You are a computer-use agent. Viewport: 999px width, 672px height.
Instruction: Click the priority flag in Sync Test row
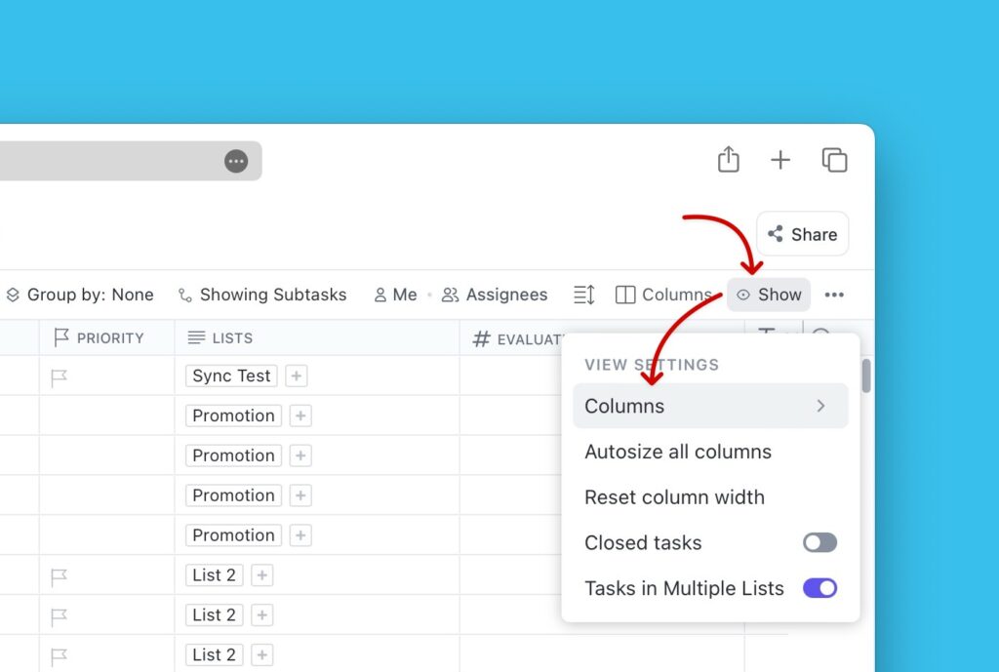point(60,377)
